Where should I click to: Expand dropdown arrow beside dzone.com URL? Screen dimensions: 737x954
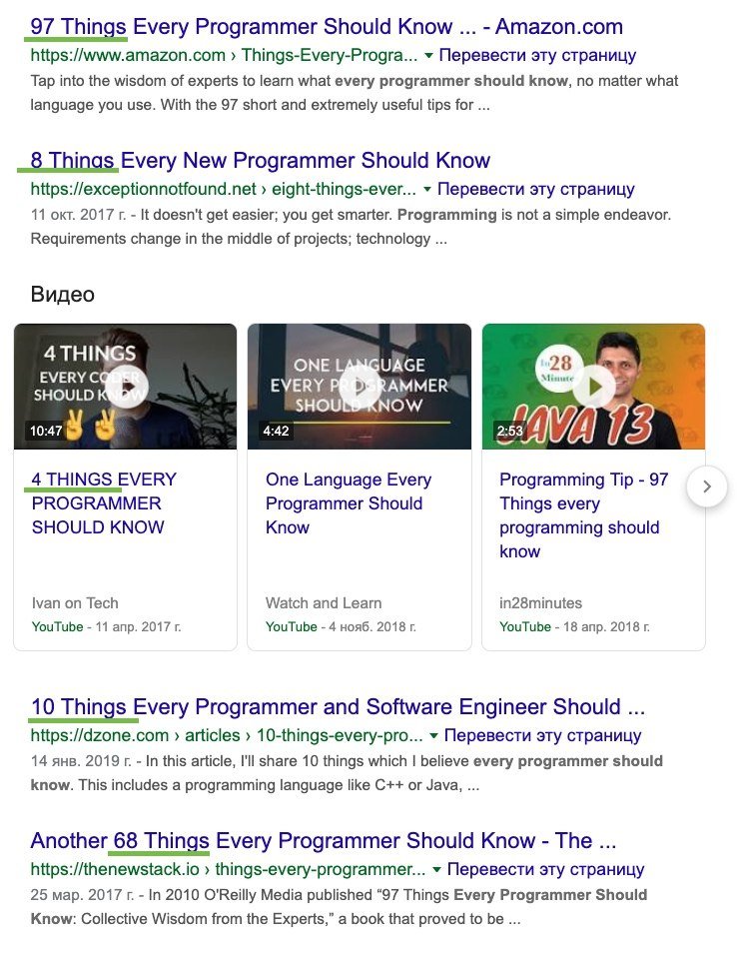point(434,735)
